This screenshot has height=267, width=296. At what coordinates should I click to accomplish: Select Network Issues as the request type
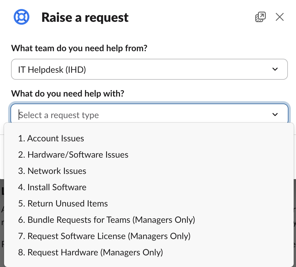pos(52,171)
